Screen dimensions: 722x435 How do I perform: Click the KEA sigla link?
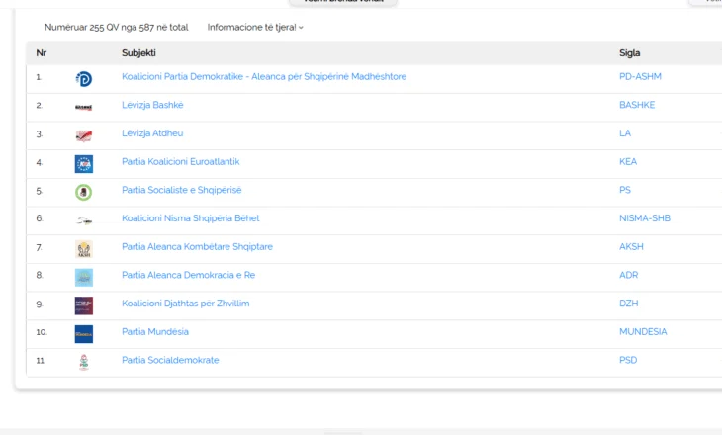tap(628, 161)
